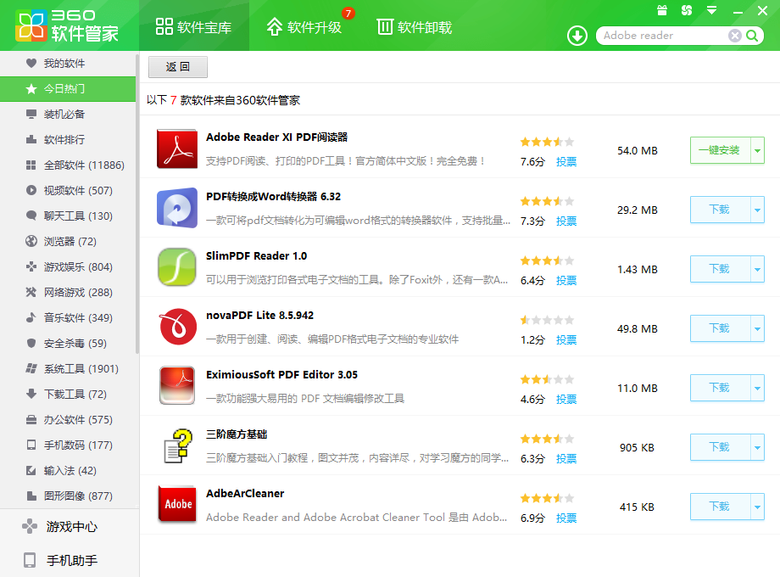Viewport: 780px width, 577px height.
Task: Open 音乐软件 (349) category
Action: coord(68,317)
